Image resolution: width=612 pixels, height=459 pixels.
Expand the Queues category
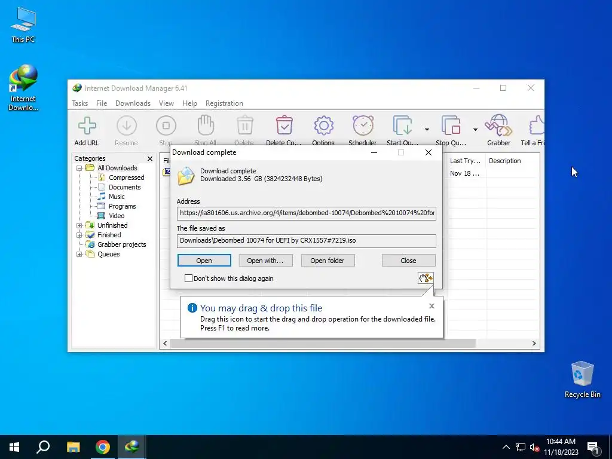(x=79, y=254)
